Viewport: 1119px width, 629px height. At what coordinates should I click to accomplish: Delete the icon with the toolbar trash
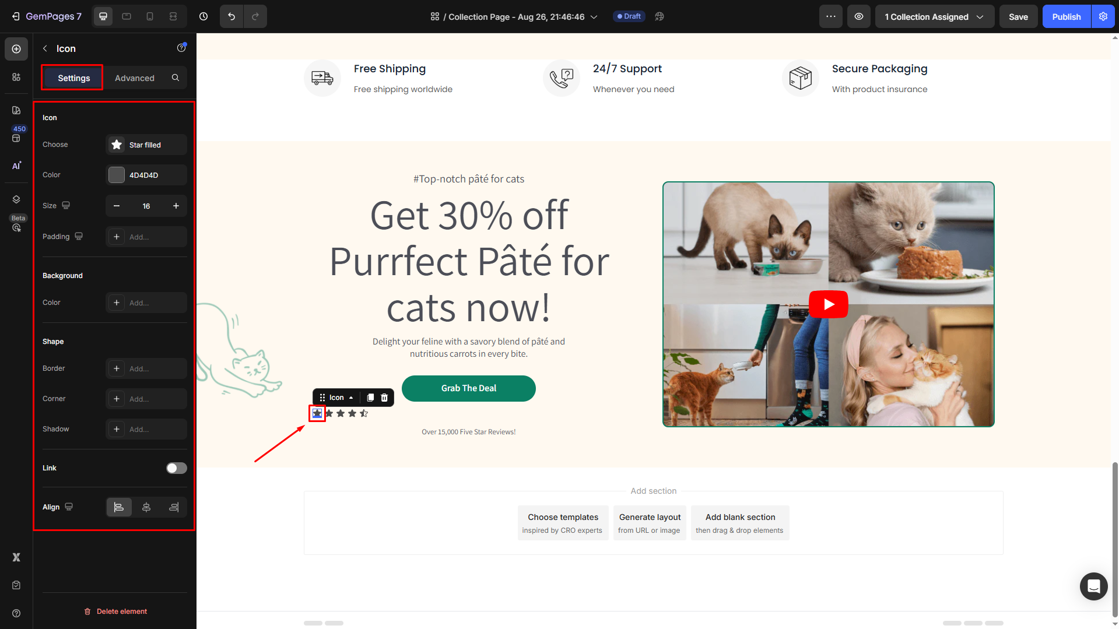pyautogui.click(x=384, y=398)
